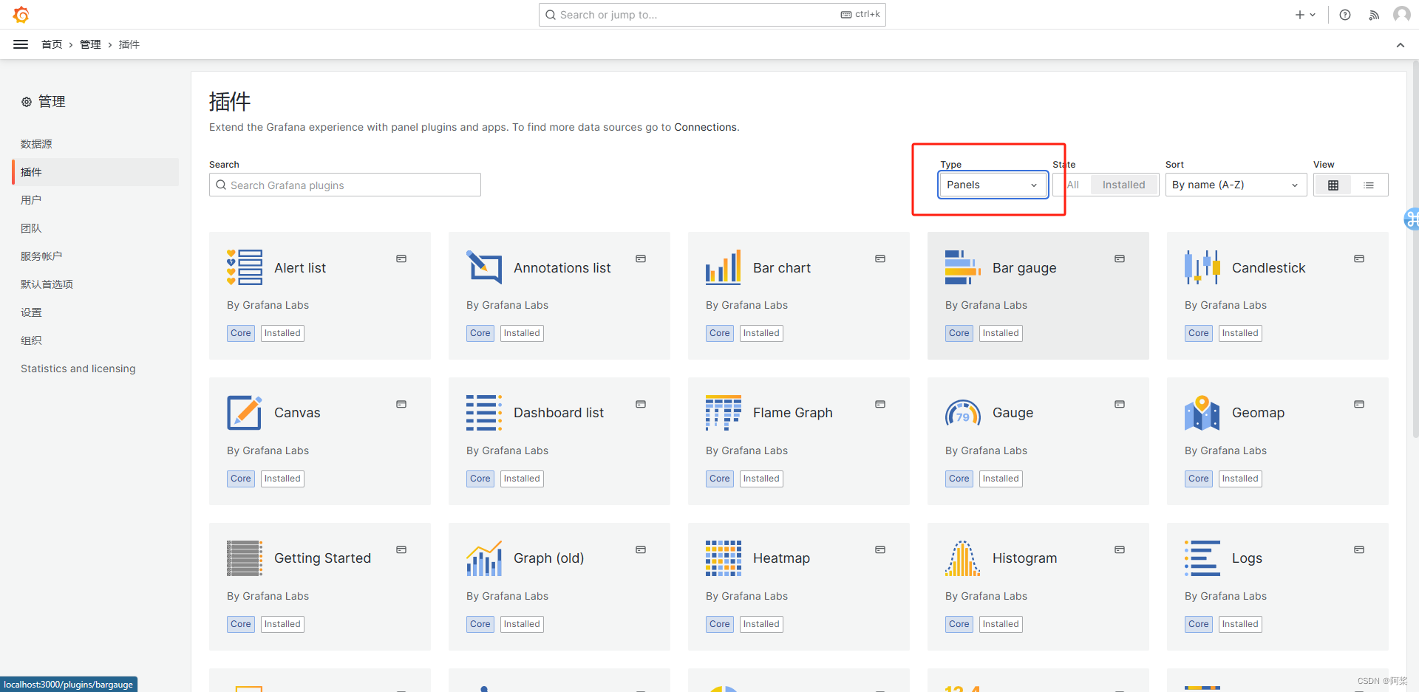Open the news RSS feed icon
The image size is (1419, 692).
(x=1374, y=15)
